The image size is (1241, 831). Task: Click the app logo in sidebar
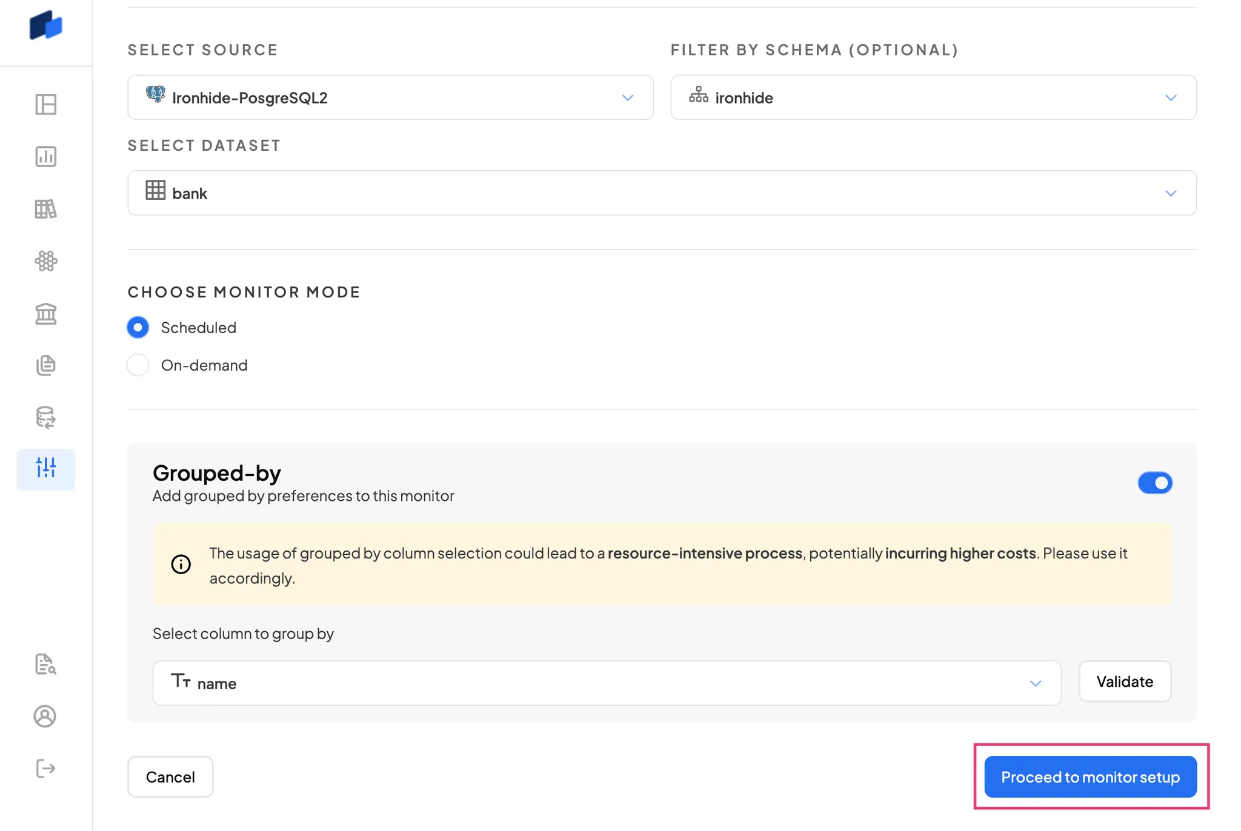[x=46, y=25]
